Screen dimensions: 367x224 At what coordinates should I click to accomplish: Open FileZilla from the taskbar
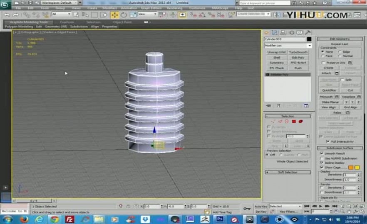point(69,219)
